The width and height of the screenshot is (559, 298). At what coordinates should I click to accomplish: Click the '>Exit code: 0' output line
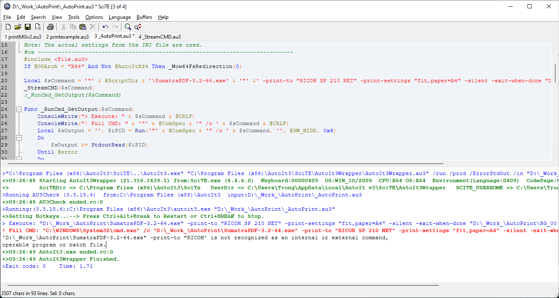tap(47, 266)
